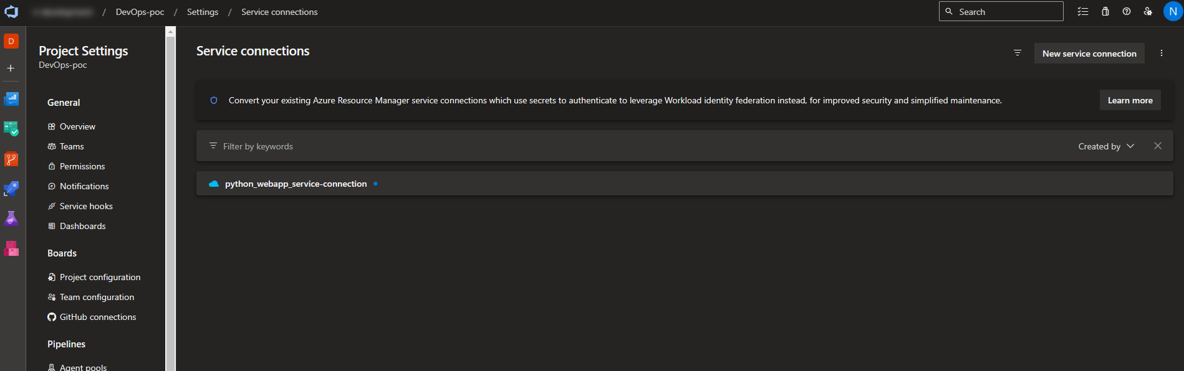Expand the Created by dropdown
Viewport: 1184px width, 371px height.
tap(1106, 146)
